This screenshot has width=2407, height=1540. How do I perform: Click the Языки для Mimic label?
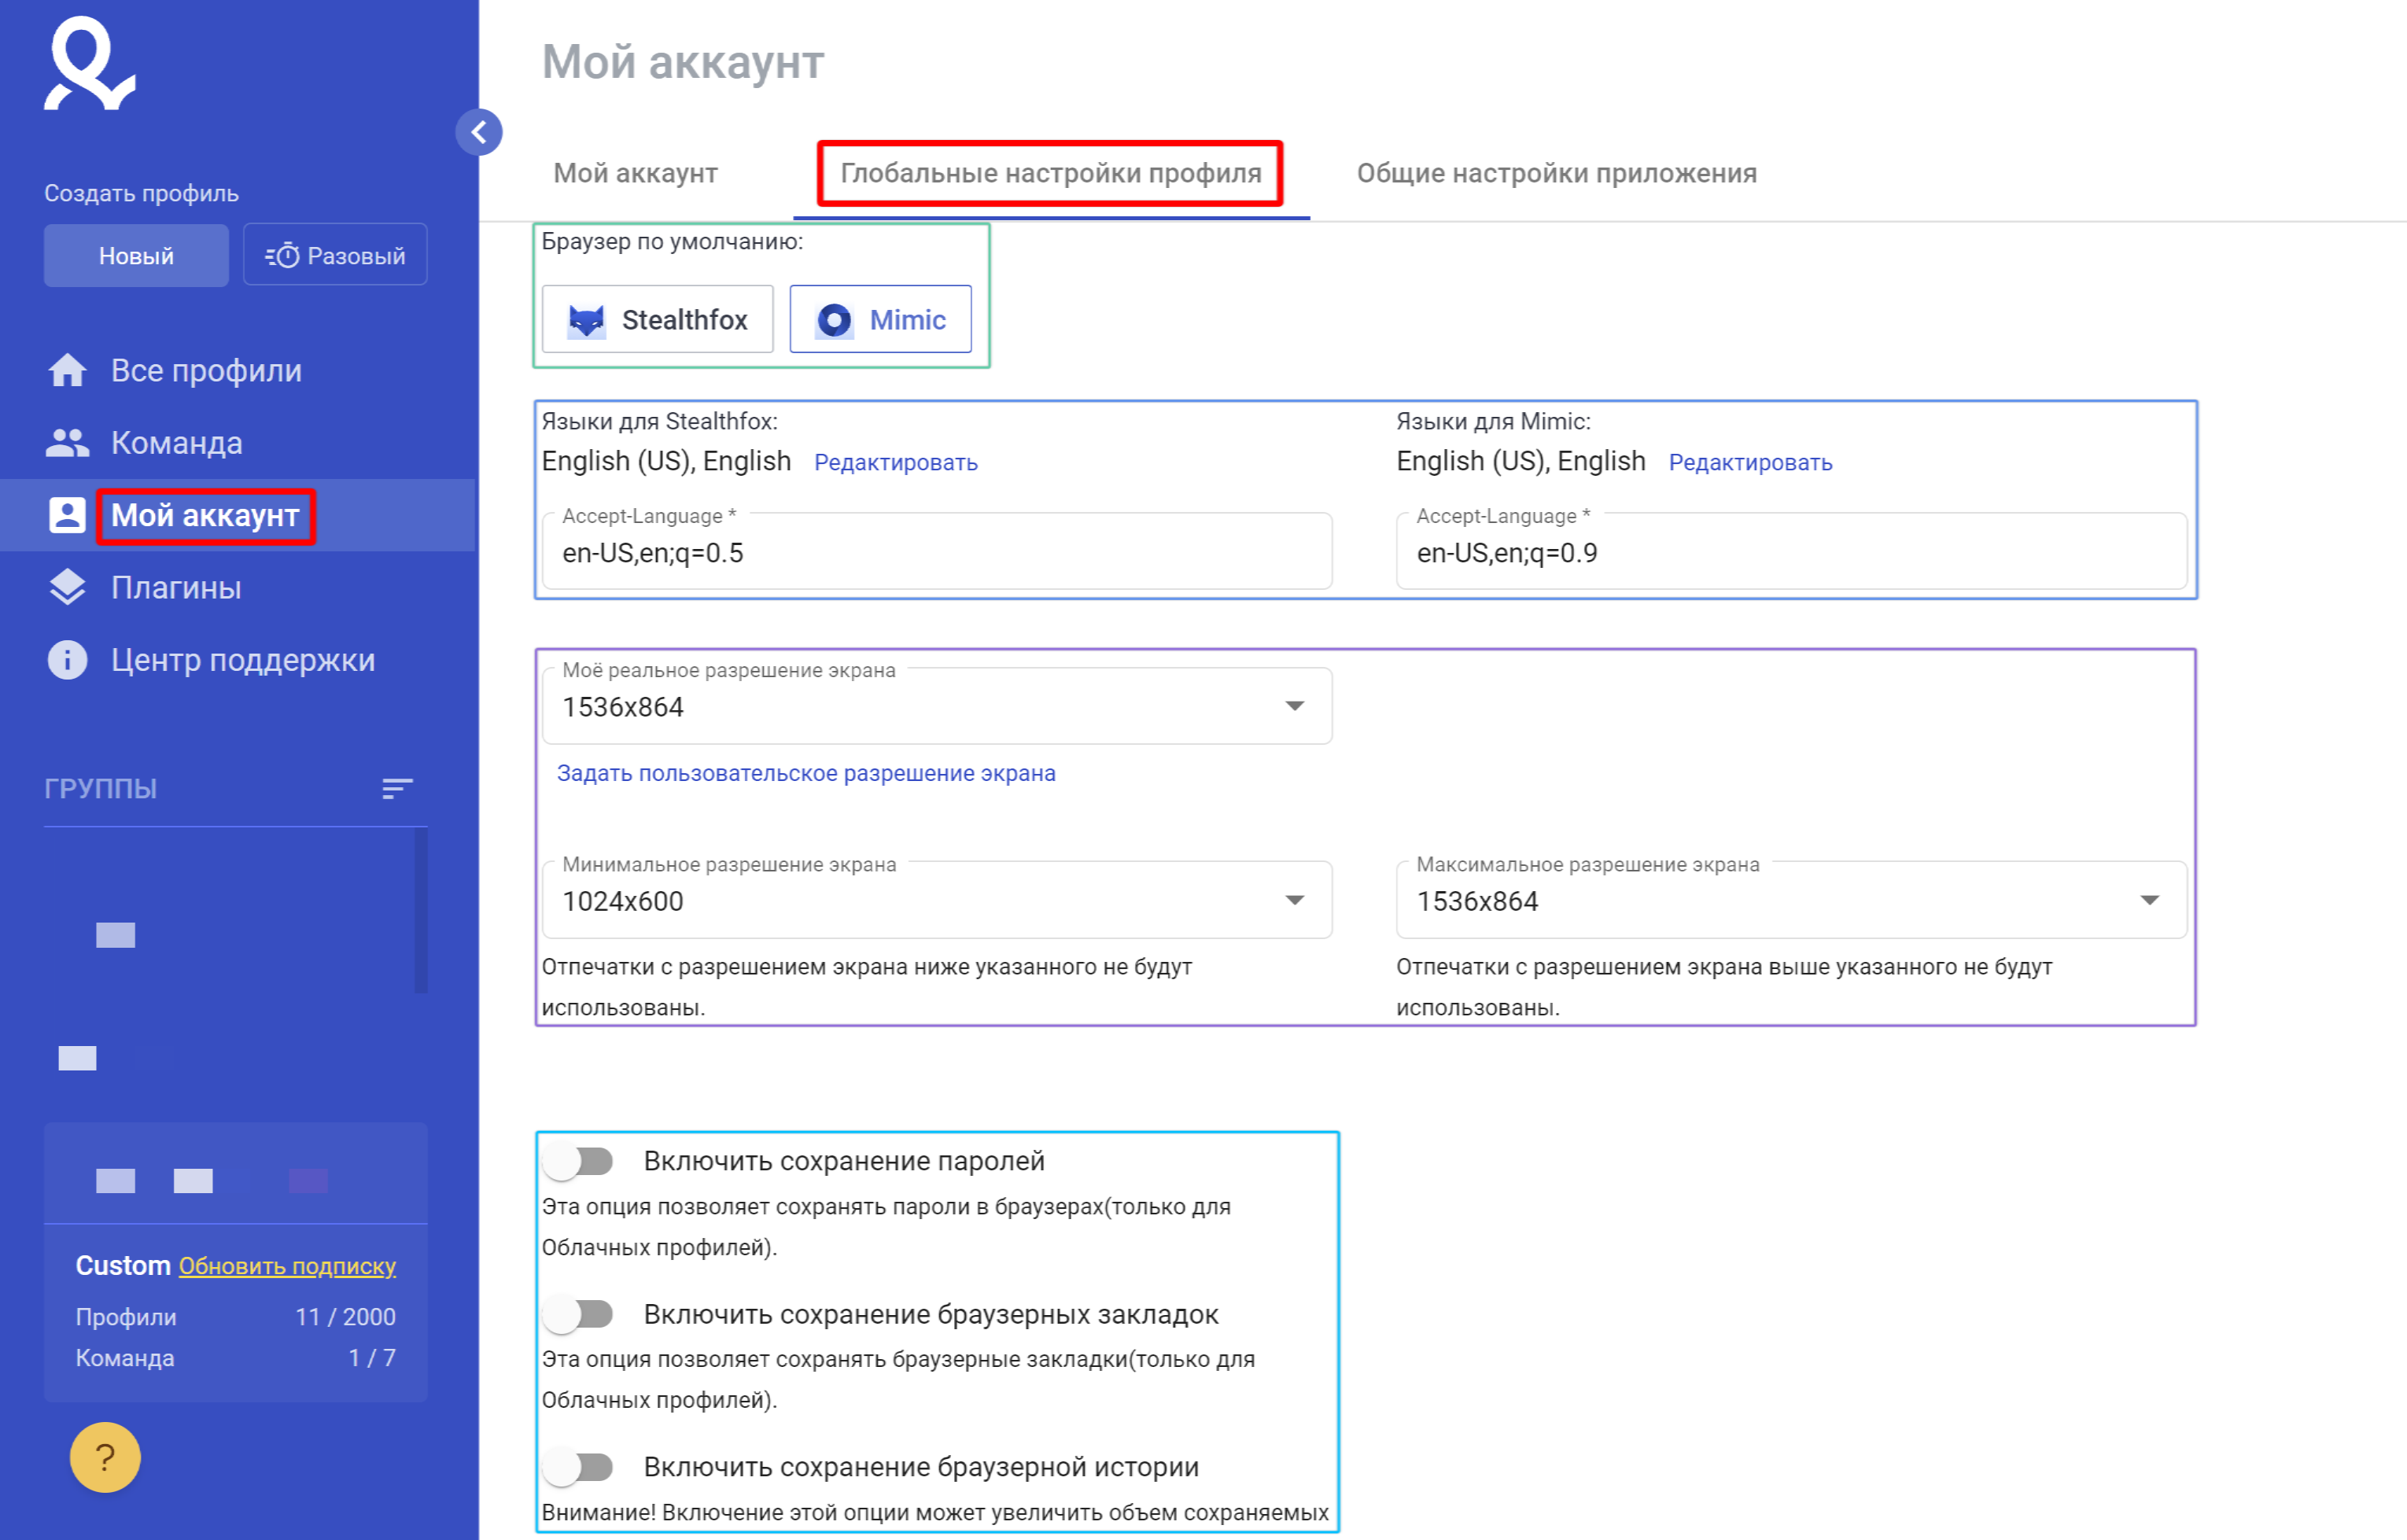[1493, 421]
